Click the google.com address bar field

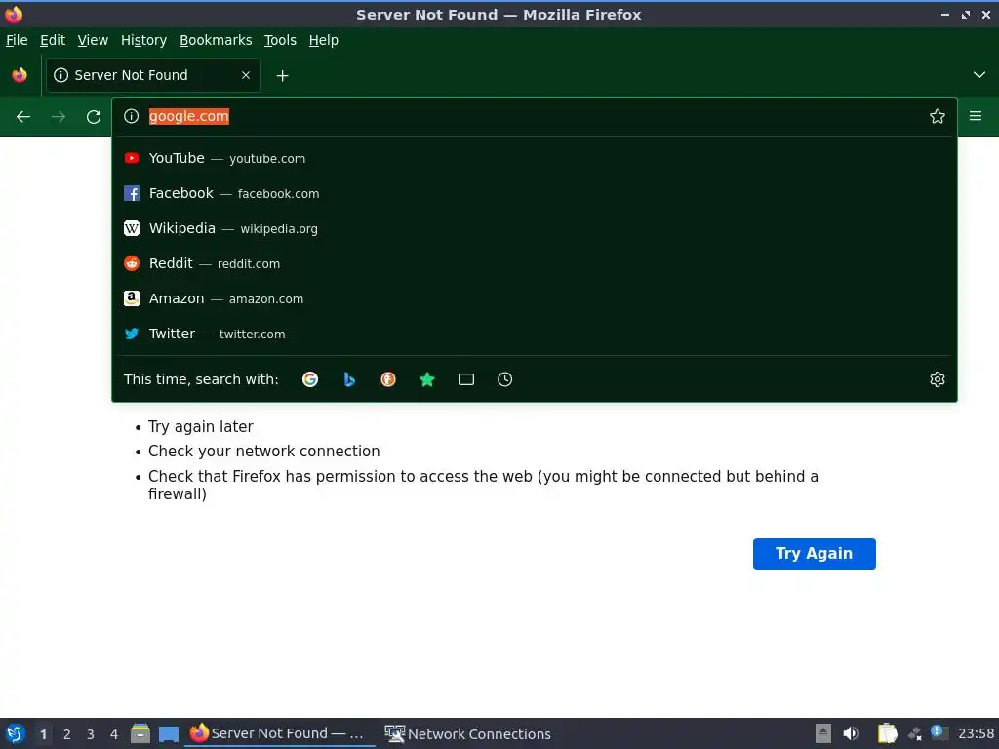click(534, 116)
